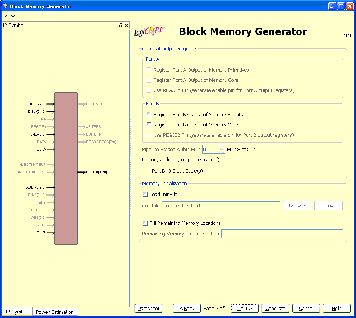Click the SBITERR pin label
The width and height of the screenshot is (356, 318).
click(94, 127)
